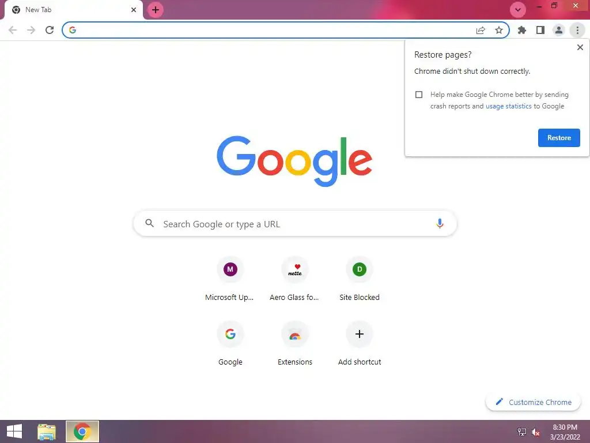This screenshot has height=443, width=590.
Task: Open the Microsoft Up... shortcut
Action: click(x=230, y=279)
